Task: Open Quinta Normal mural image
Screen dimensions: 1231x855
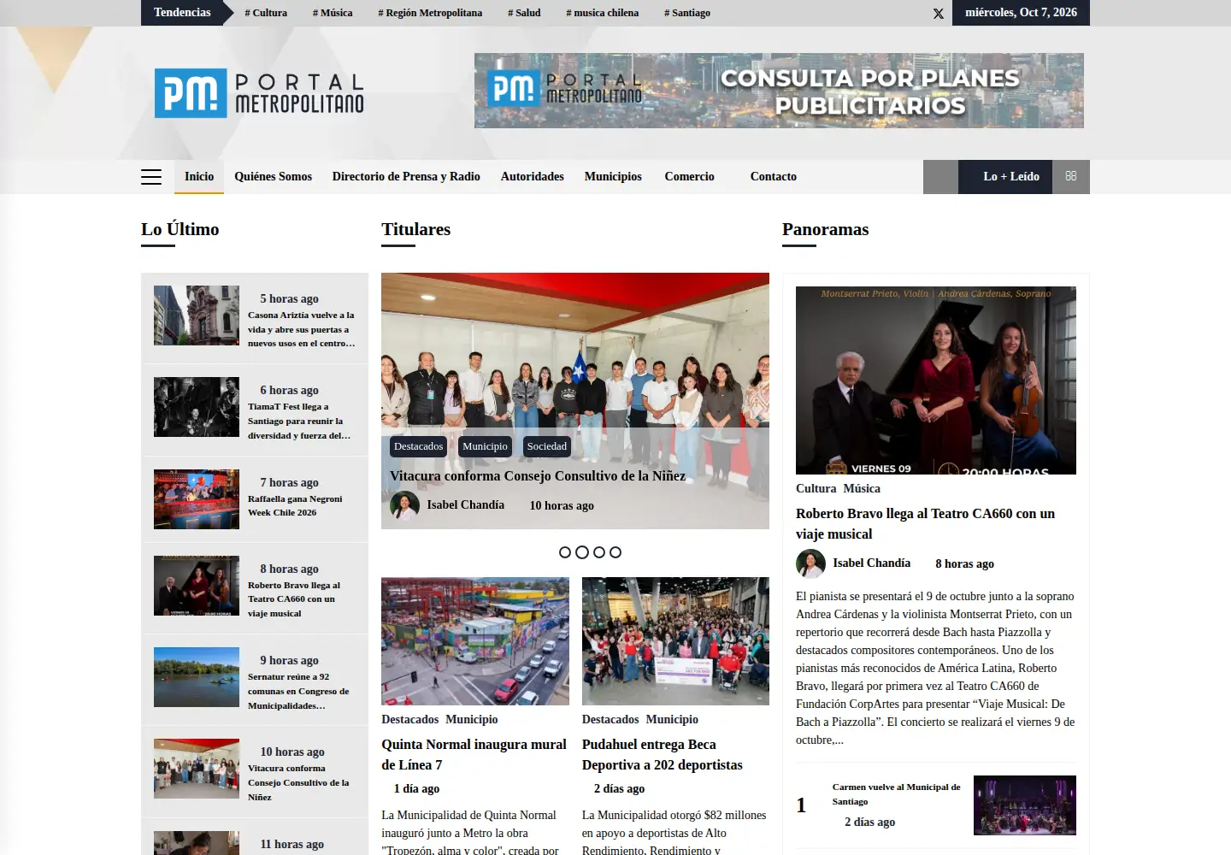Action: click(475, 641)
